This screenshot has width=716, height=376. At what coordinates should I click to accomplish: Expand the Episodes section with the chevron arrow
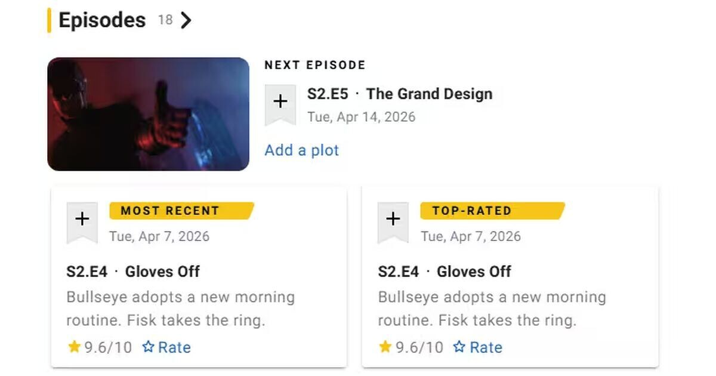[x=187, y=20]
